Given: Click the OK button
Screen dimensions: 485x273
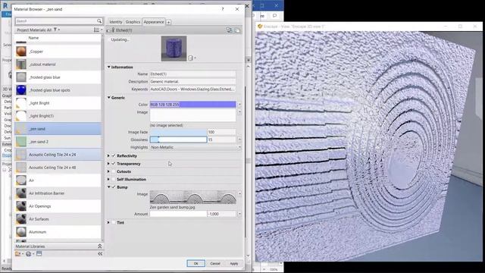Looking at the screenshot, I should coord(196,263).
